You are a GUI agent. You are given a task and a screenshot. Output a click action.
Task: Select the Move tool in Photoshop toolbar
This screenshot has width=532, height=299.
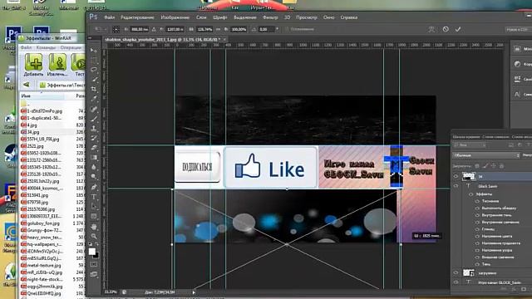point(94,50)
